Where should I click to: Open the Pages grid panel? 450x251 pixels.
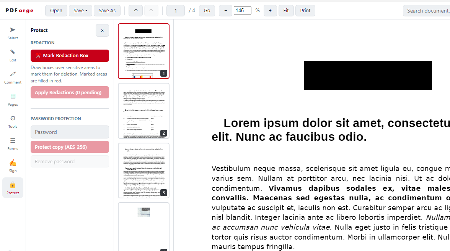13,100
